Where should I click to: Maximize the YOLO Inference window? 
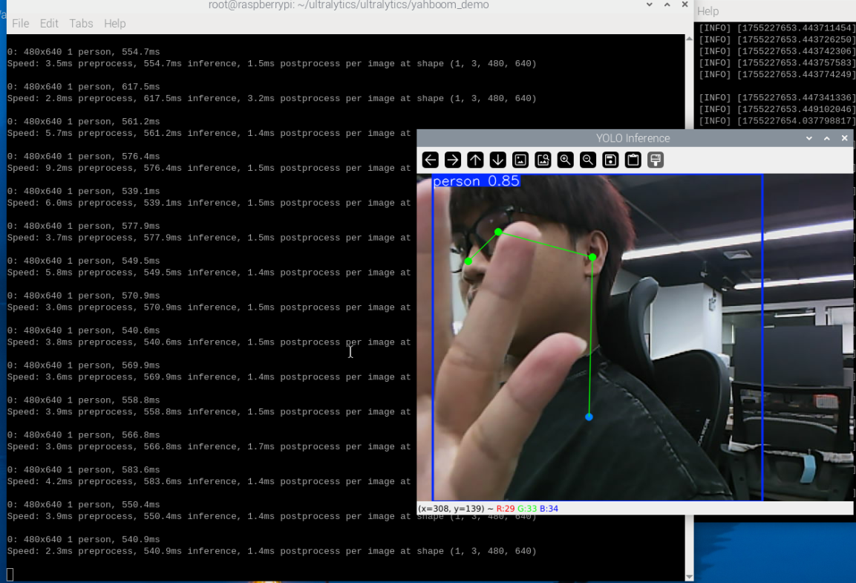tap(827, 139)
